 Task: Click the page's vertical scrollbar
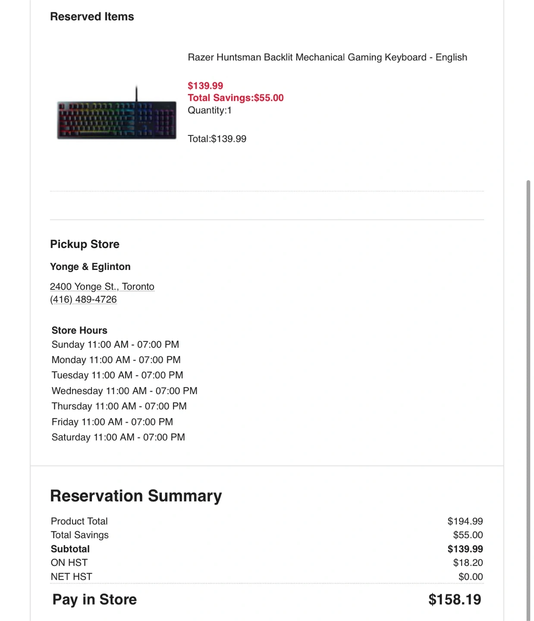coord(528,388)
